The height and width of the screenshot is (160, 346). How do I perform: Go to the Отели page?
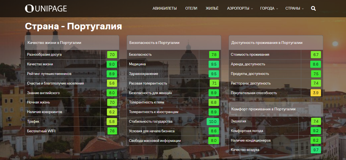(x=191, y=9)
